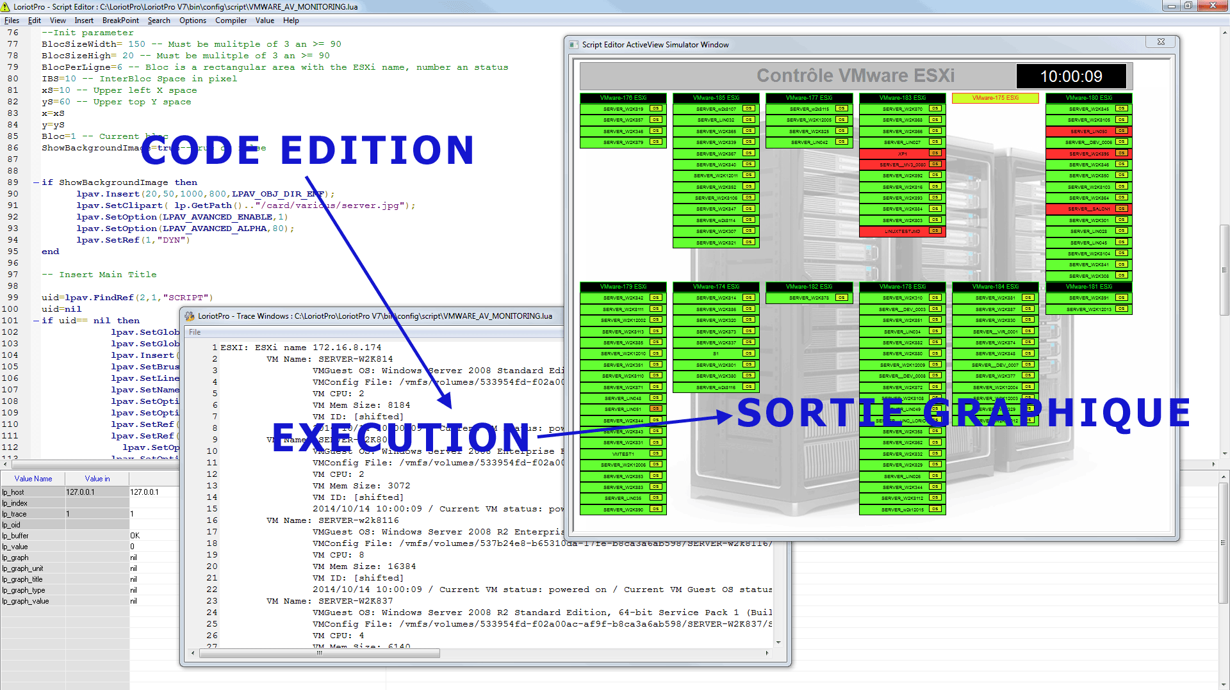Click OS icon of SERVER_w2k8107

[x=749, y=109]
